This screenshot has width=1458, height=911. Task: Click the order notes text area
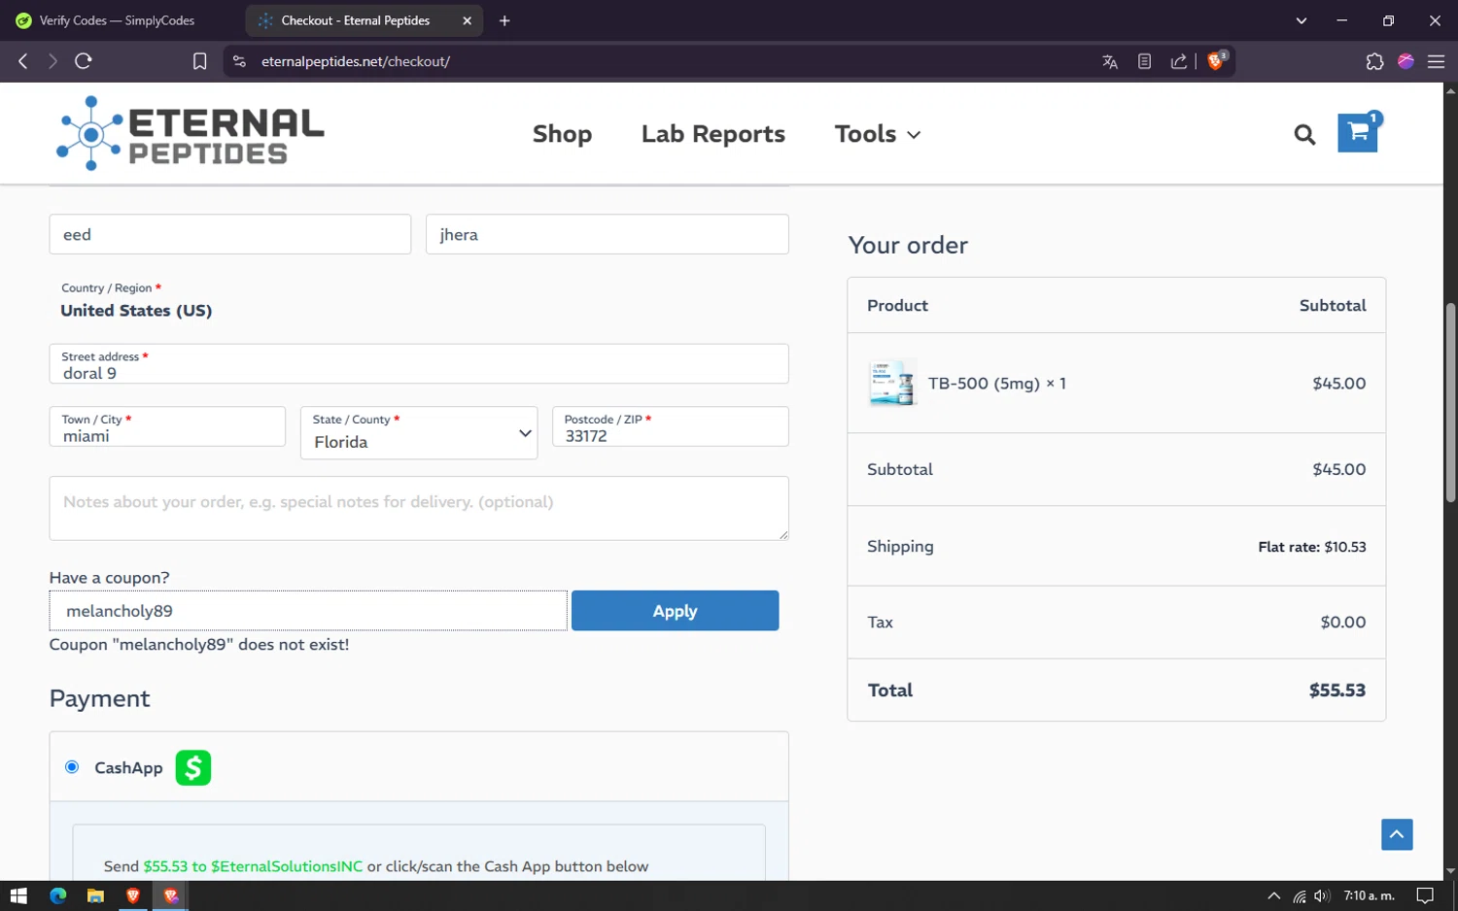419,508
